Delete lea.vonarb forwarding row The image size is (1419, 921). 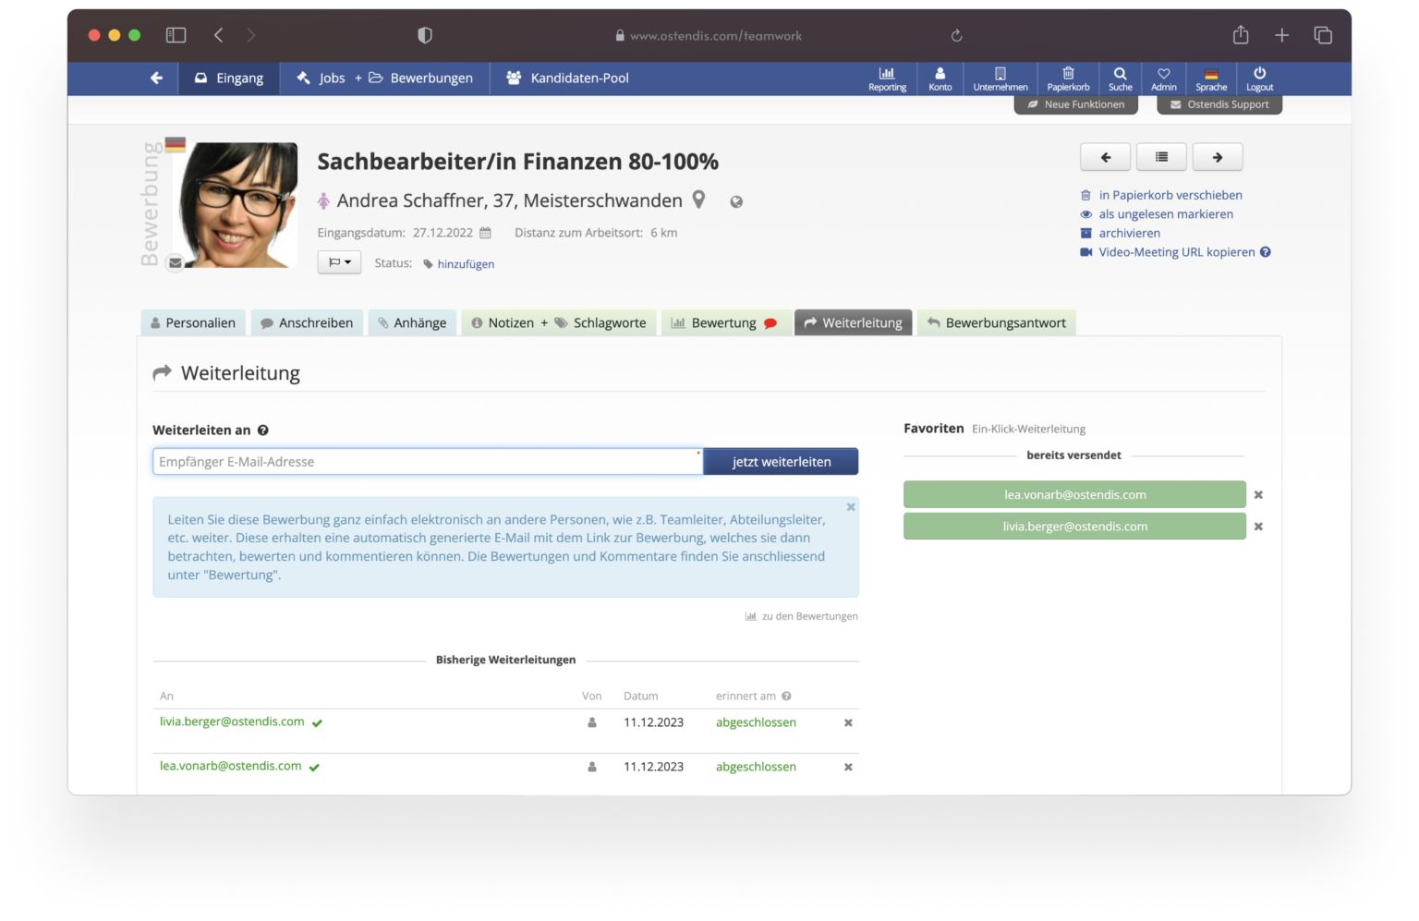pos(848,768)
